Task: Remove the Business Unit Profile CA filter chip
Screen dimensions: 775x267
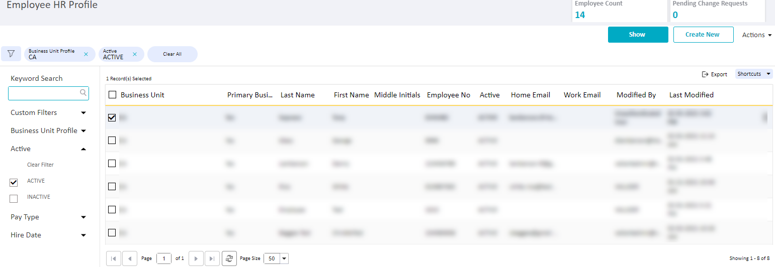Action: [86, 54]
